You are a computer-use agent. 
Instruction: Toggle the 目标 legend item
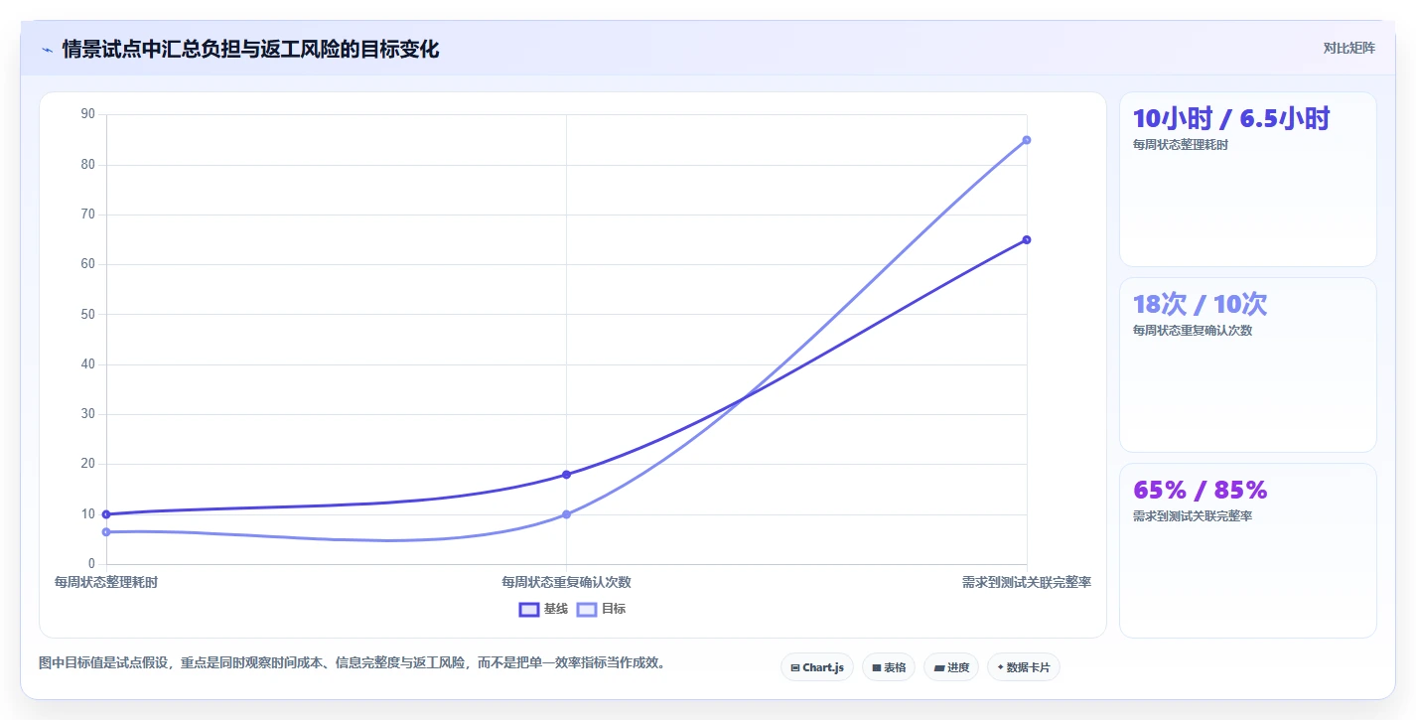(602, 609)
